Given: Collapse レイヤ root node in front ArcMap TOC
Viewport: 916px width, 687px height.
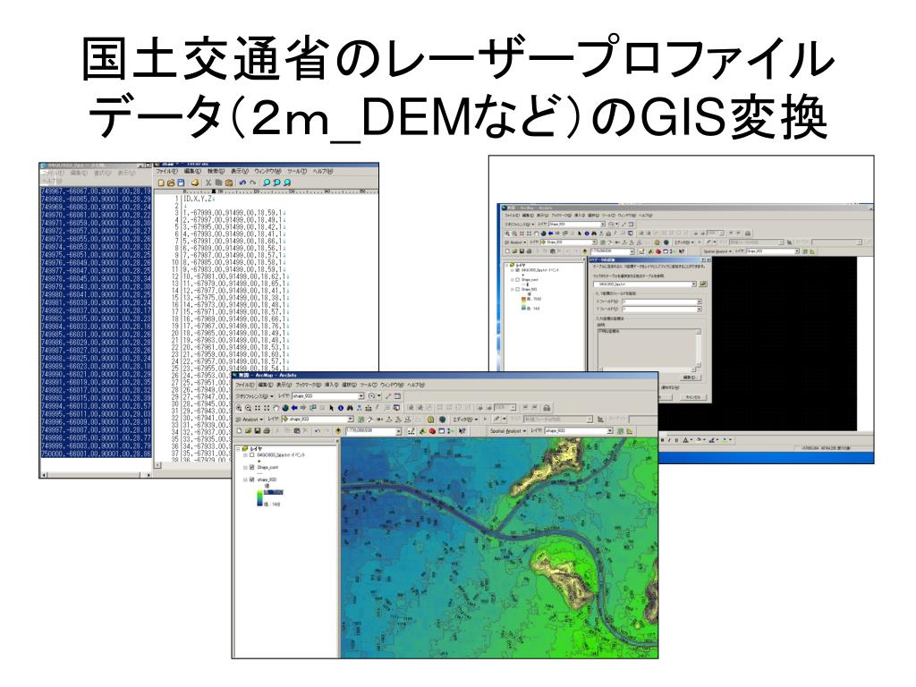Looking at the screenshot, I should (238, 449).
